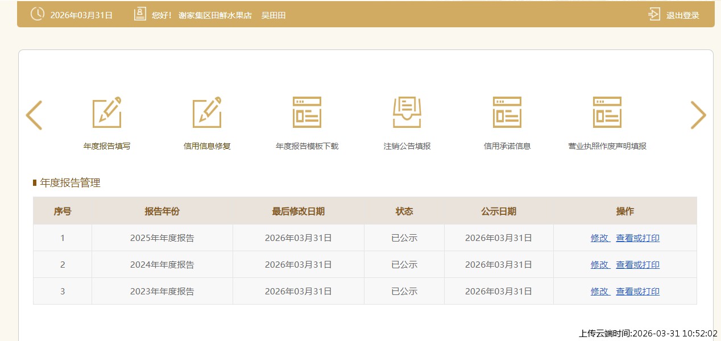Open 查看或打印 for the 2025 report
721x341 pixels.
tap(637, 238)
